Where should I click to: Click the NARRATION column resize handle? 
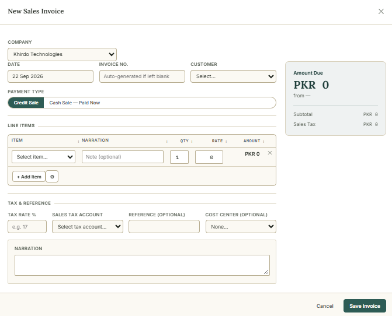pos(166,141)
